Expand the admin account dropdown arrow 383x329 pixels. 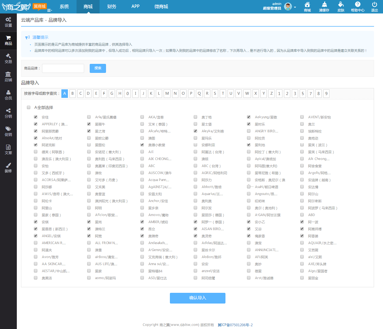pos(295,7)
